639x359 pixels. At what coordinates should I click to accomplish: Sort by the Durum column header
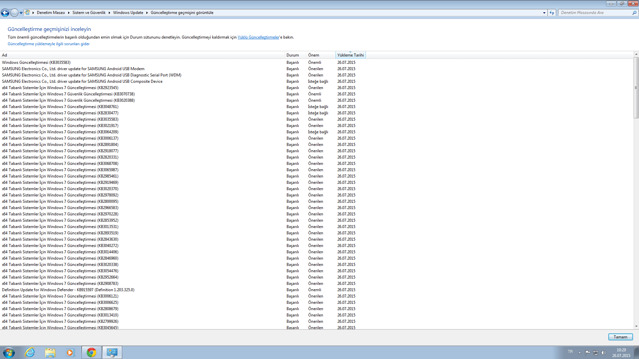(x=293, y=55)
